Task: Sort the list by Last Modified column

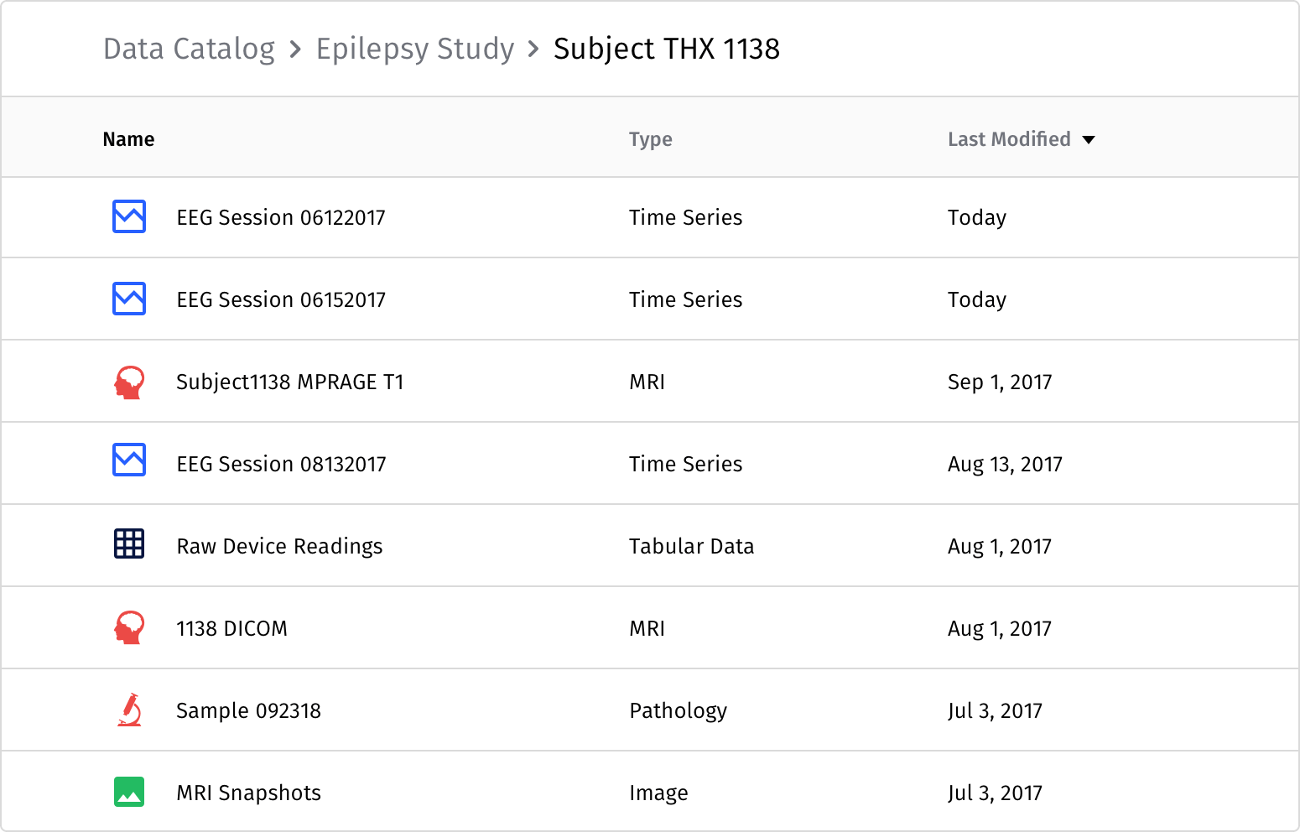Action: click(x=1008, y=139)
